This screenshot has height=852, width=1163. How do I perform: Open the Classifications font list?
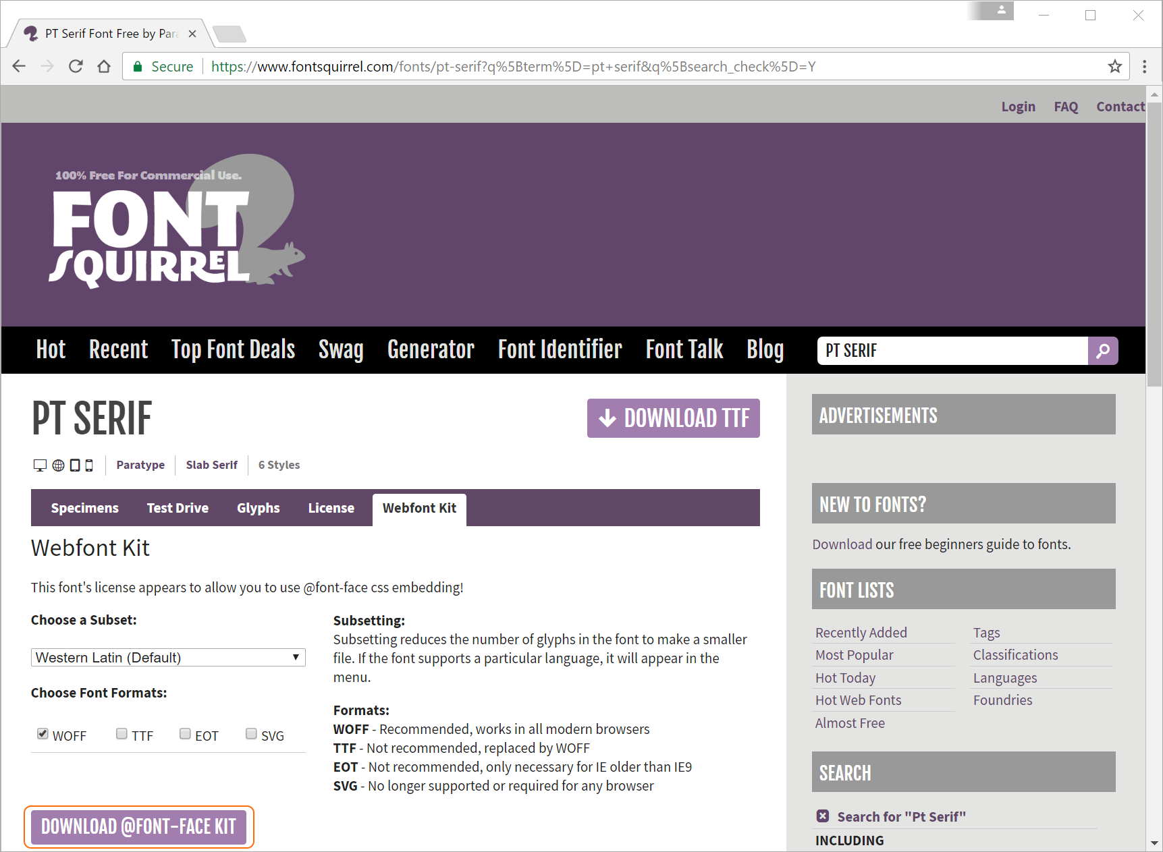[1016, 655]
